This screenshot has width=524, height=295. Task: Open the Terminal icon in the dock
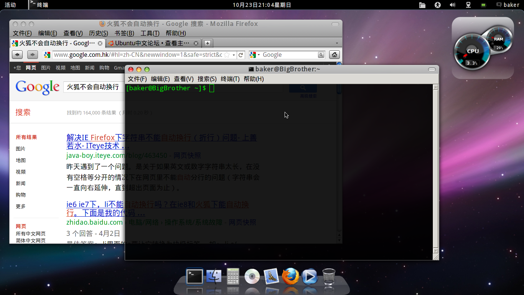coord(194,276)
